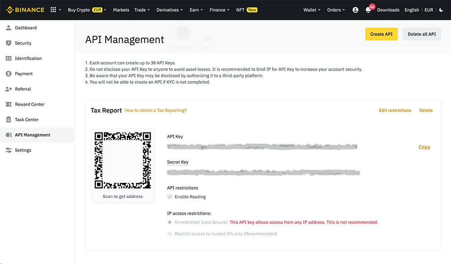Expand the Finance dropdown menu
This screenshot has width=451, height=264.
[x=220, y=10]
